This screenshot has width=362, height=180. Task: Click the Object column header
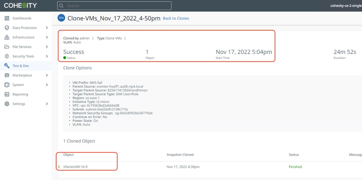pyautogui.click(x=68, y=155)
